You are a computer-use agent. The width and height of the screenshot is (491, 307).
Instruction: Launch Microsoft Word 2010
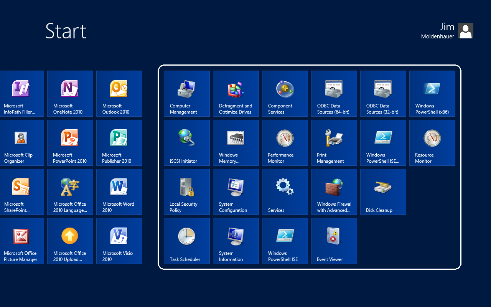[x=119, y=192]
